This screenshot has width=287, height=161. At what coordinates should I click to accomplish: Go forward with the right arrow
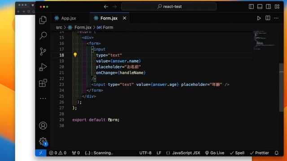(115, 7)
